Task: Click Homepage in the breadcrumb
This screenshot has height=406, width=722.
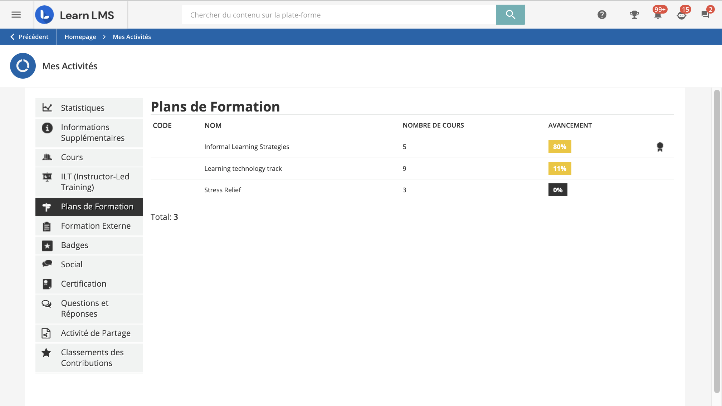Action: tap(80, 37)
